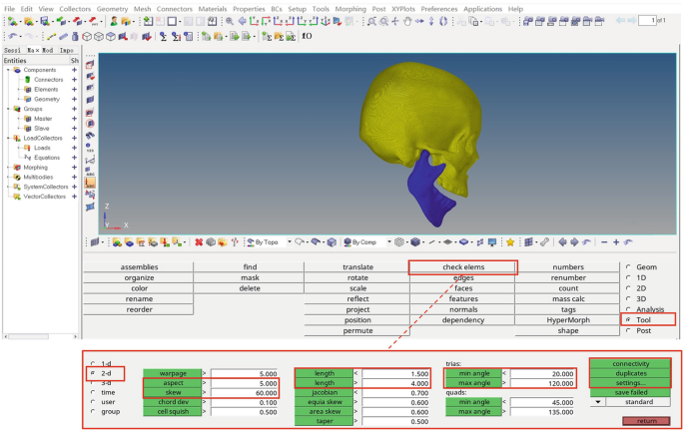The height and width of the screenshot is (431, 684).
Task: Click the Show plus icon beside Elements
Action: click(x=74, y=90)
